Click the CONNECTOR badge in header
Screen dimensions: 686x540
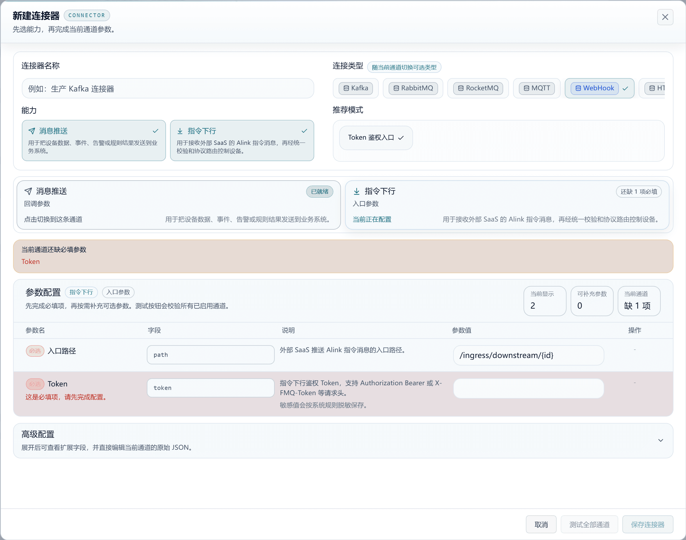(87, 15)
